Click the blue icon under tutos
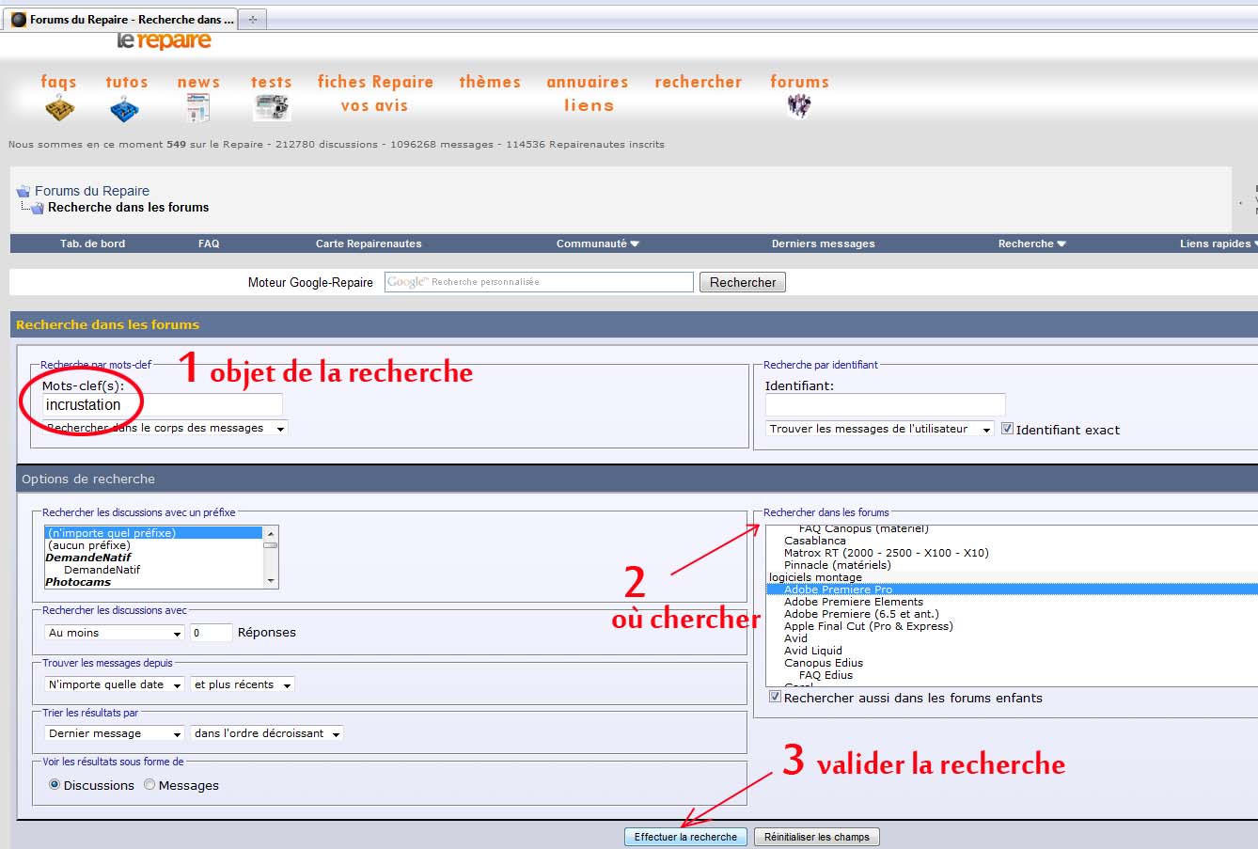The height and width of the screenshot is (849, 1258). tap(125, 108)
